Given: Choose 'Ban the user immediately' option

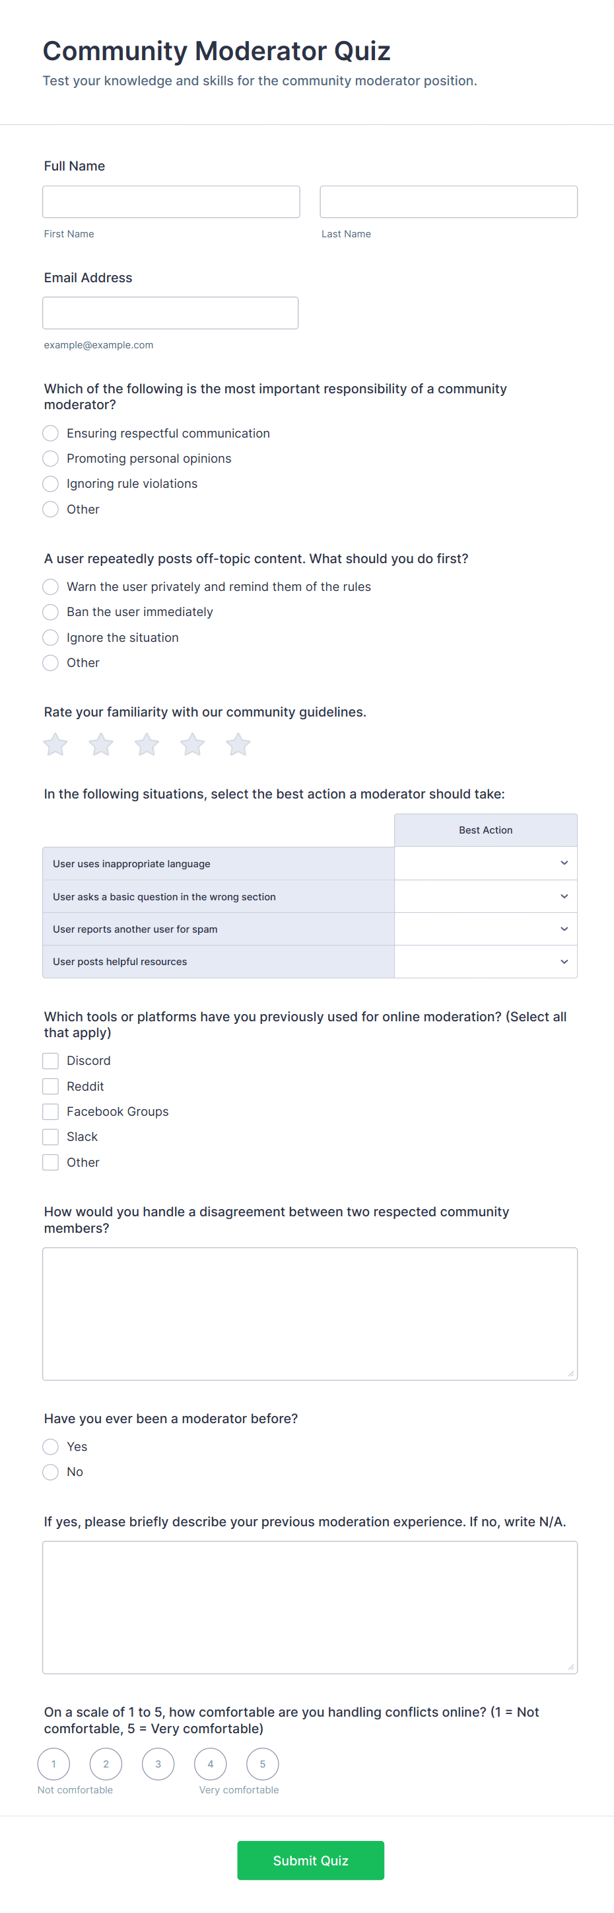Looking at the screenshot, I should point(50,612).
